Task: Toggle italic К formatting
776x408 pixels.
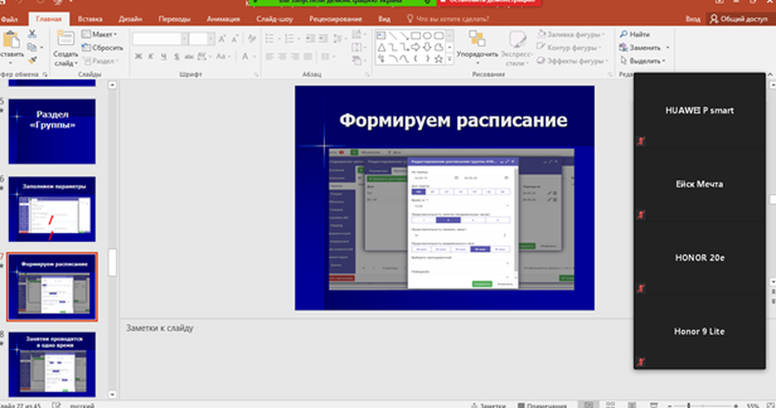Action: 152,56
